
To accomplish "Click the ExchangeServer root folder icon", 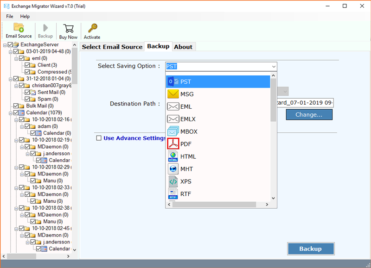I will point(16,44).
